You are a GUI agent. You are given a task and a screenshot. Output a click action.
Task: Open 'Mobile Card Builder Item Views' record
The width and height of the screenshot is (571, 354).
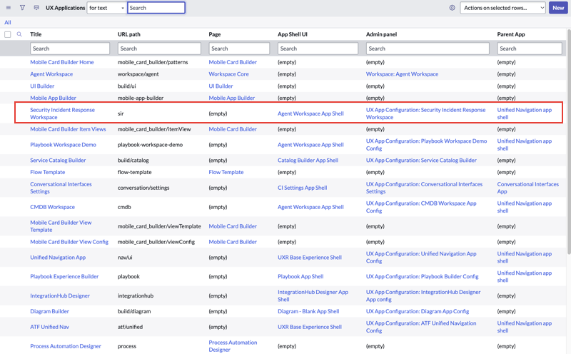click(68, 129)
